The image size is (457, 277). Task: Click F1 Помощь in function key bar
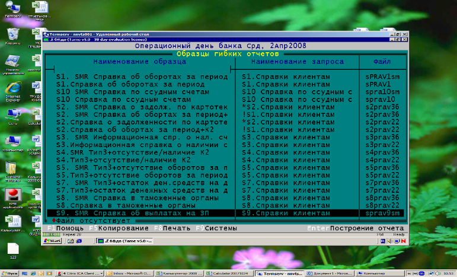click(x=66, y=228)
